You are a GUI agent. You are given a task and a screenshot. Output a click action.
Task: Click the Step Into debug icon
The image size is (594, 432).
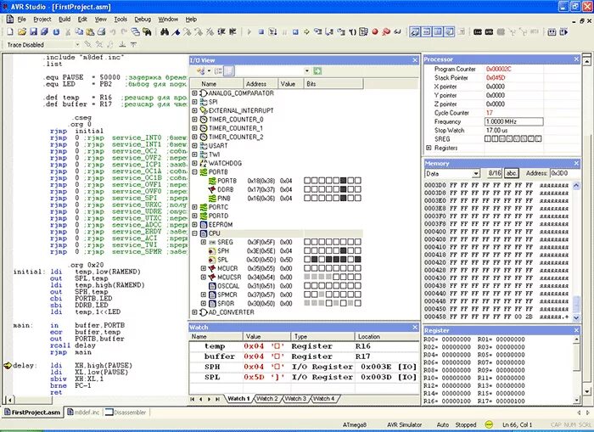(x=318, y=32)
